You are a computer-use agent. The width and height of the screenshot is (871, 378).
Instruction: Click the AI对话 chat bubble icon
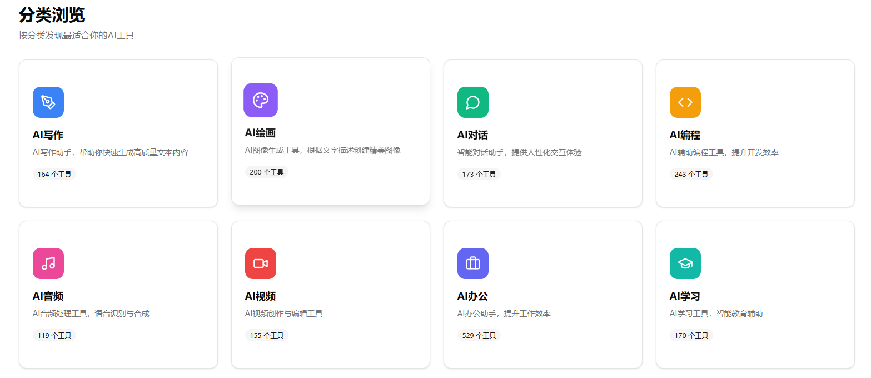pyautogui.click(x=472, y=102)
